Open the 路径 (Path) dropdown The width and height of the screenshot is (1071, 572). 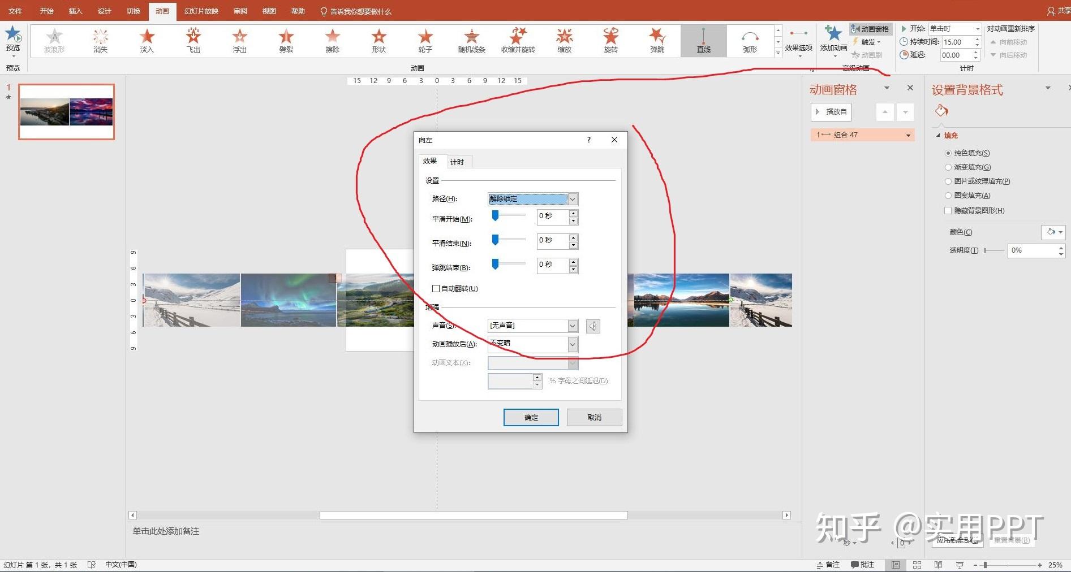[573, 199]
